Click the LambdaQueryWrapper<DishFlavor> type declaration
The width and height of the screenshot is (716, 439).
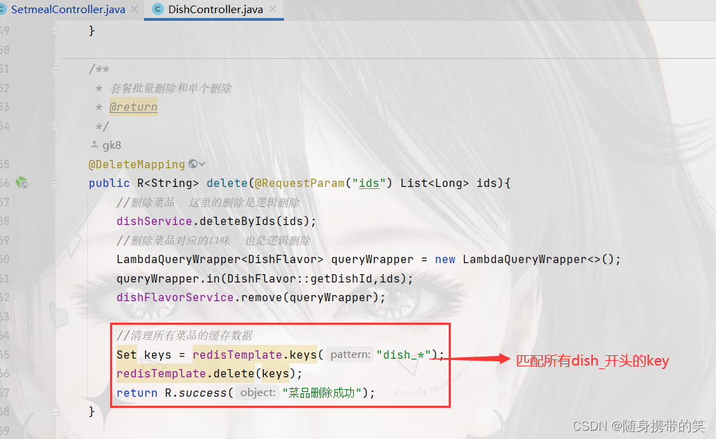point(220,260)
